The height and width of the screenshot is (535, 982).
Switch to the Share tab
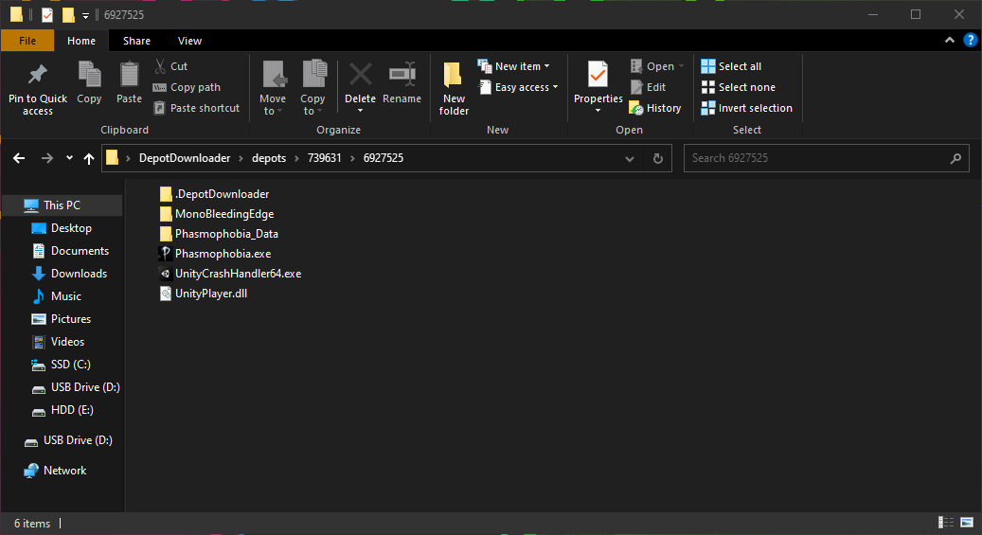click(136, 41)
